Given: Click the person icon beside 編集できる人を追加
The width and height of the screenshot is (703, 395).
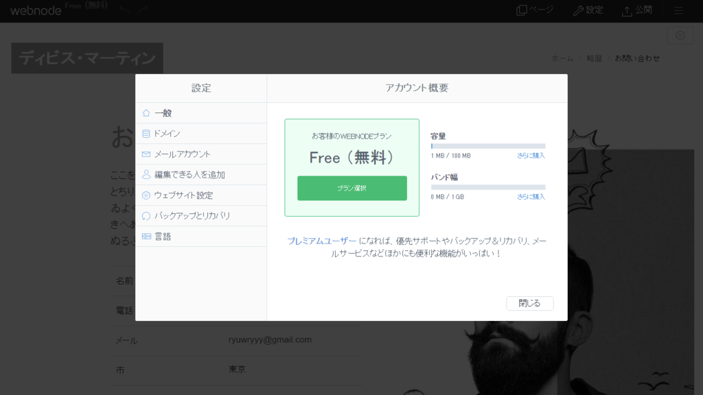Looking at the screenshot, I should [146, 174].
